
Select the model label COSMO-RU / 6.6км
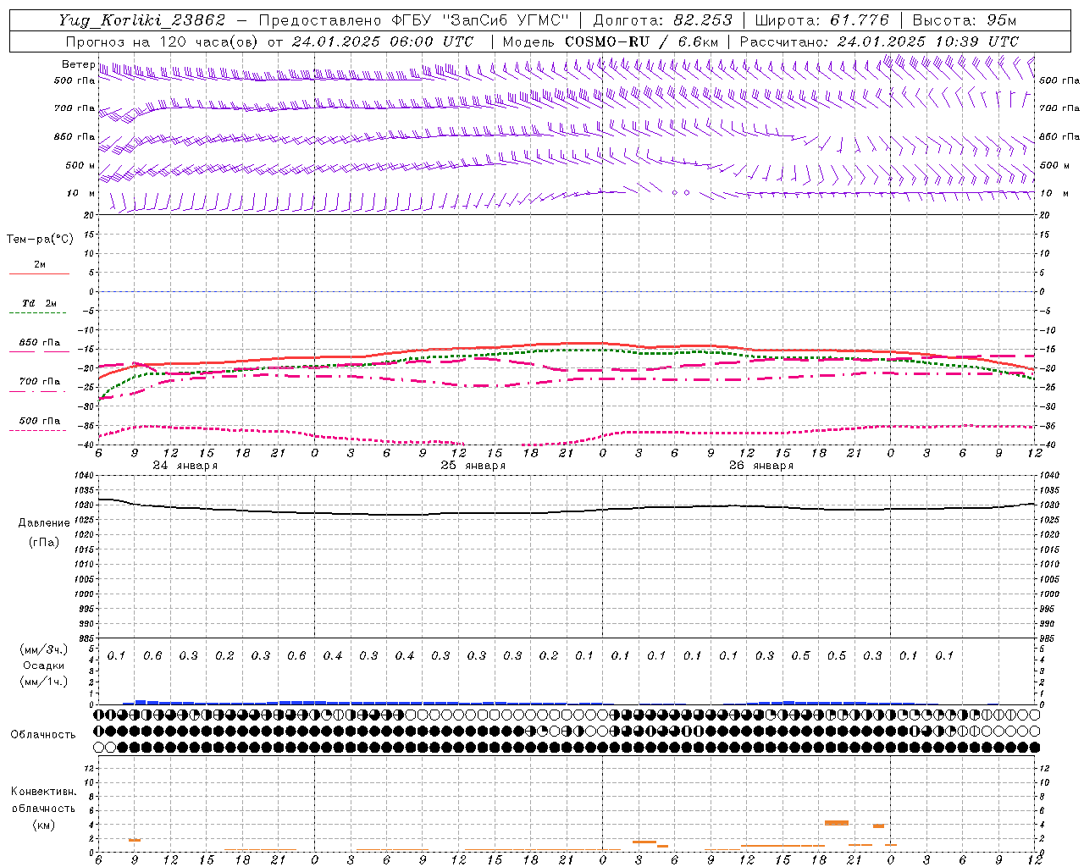click(x=642, y=41)
